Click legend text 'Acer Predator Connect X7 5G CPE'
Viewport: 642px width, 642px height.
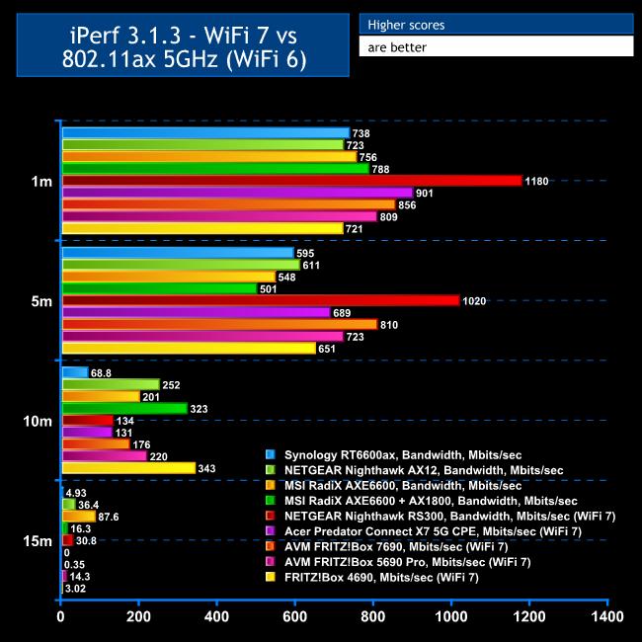coord(380,531)
